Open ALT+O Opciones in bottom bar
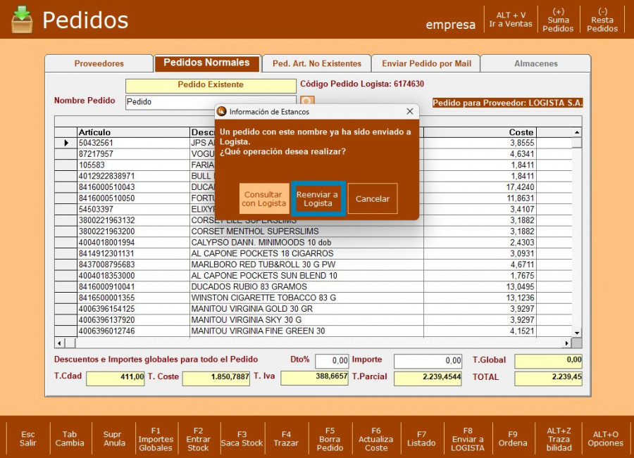 click(x=605, y=438)
